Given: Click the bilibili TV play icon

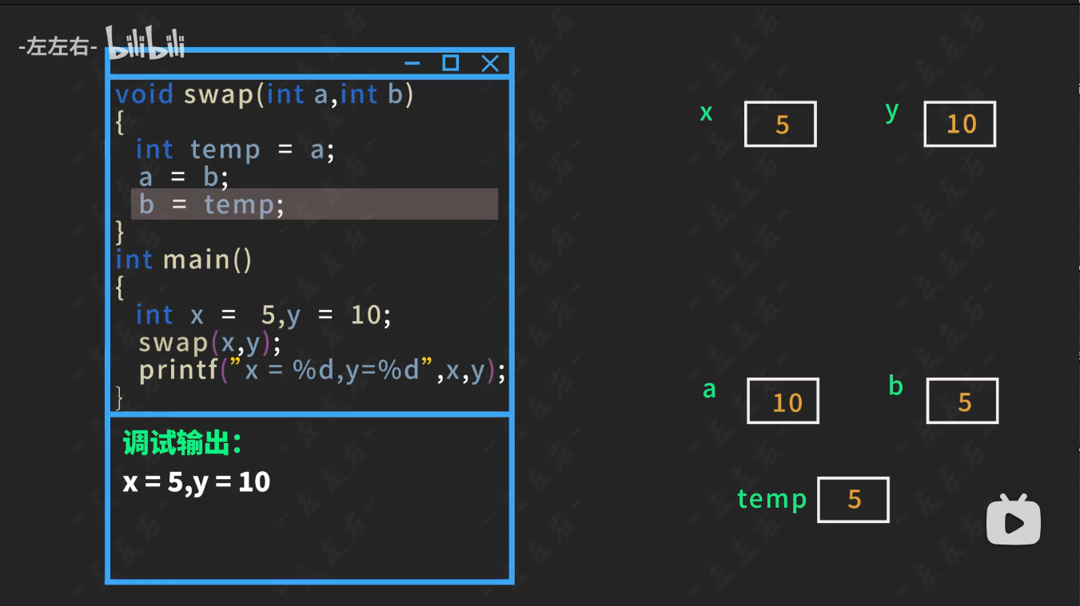Looking at the screenshot, I should (1013, 520).
